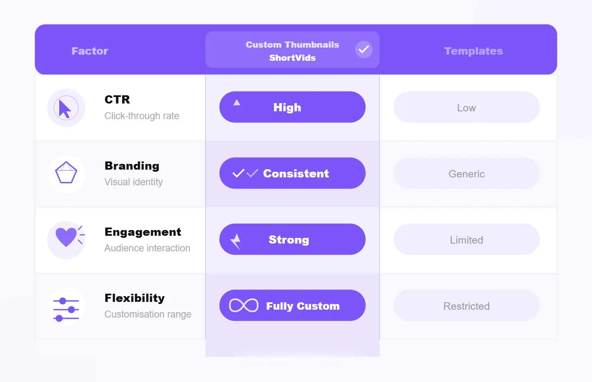592x382 pixels.
Task: Click the up triangle icon in High
Action: [x=237, y=103]
